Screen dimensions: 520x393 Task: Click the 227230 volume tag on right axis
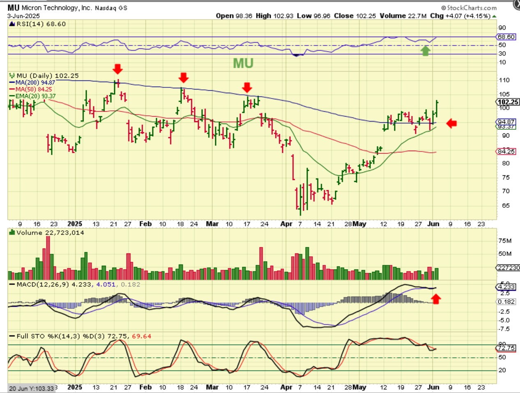pyautogui.click(x=508, y=268)
